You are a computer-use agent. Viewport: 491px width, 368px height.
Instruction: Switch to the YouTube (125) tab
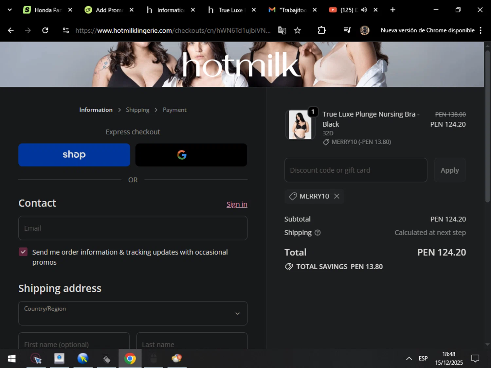click(x=343, y=10)
